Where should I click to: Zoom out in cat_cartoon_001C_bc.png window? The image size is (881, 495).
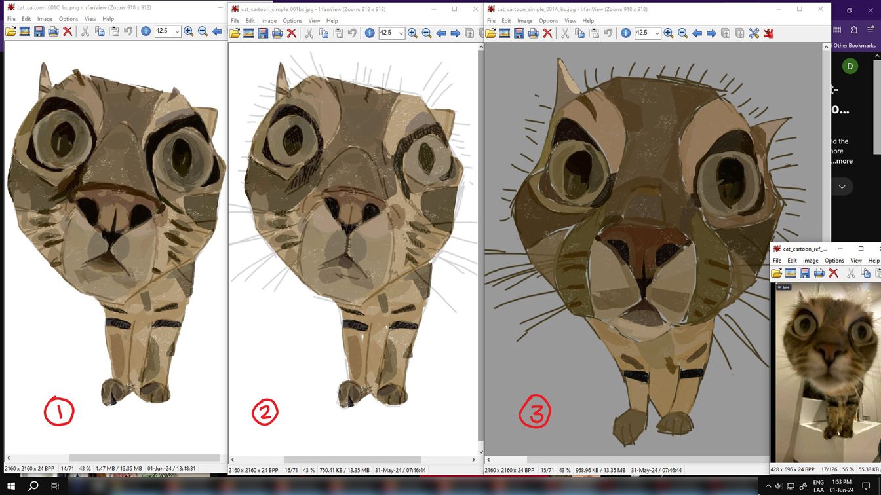click(x=203, y=31)
